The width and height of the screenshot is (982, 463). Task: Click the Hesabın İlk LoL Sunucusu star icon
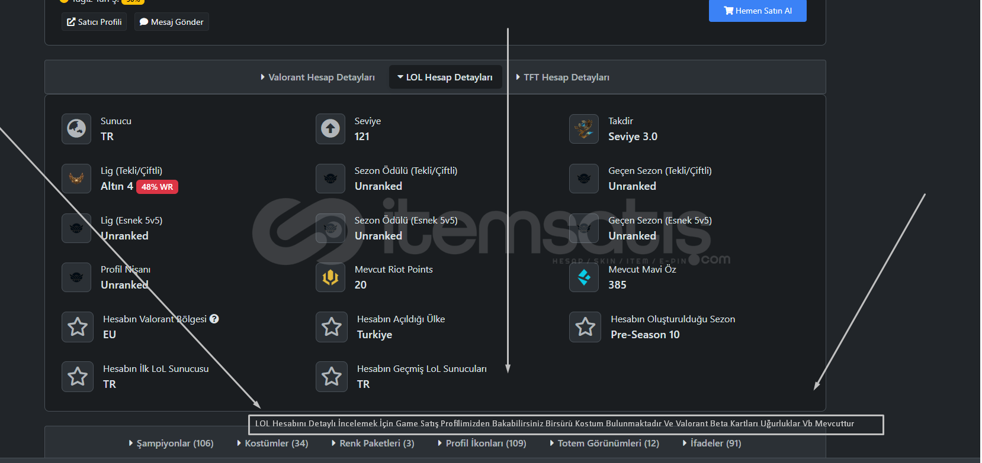click(x=78, y=376)
